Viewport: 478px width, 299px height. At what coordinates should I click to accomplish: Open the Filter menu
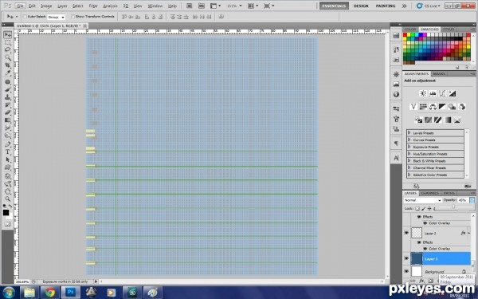click(93, 6)
